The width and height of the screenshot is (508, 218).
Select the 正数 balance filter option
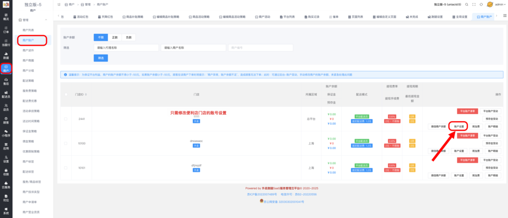[115, 37]
